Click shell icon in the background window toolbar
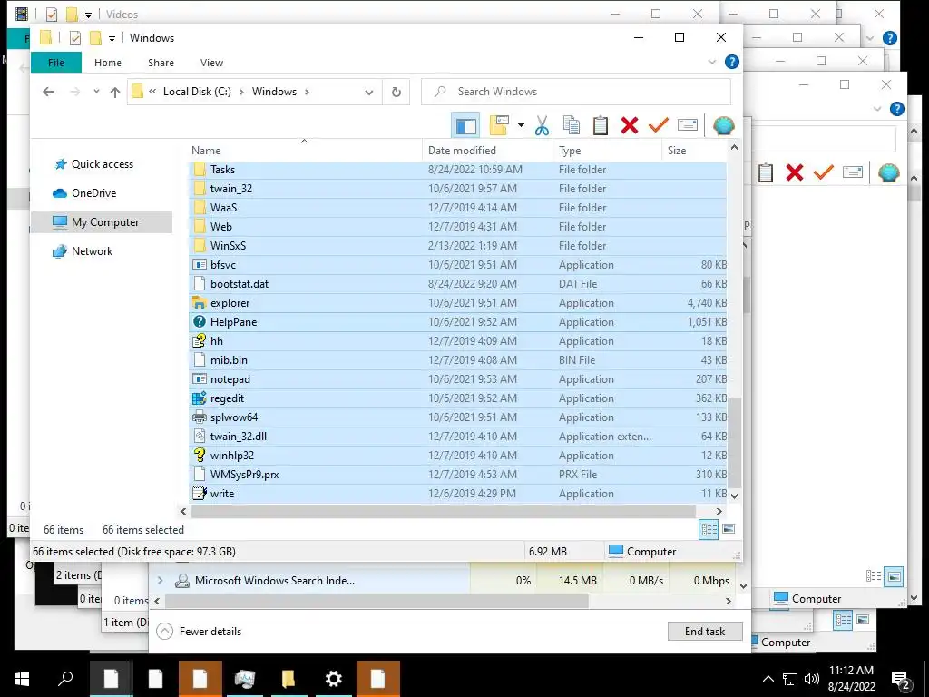The height and width of the screenshot is (697, 929). (x=889, y=172)
